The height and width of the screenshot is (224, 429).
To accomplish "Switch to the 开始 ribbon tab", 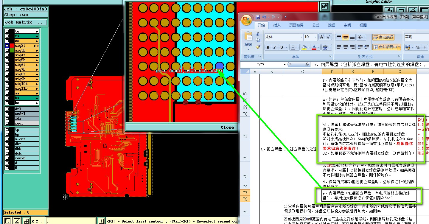I will [x=261, y=25].
